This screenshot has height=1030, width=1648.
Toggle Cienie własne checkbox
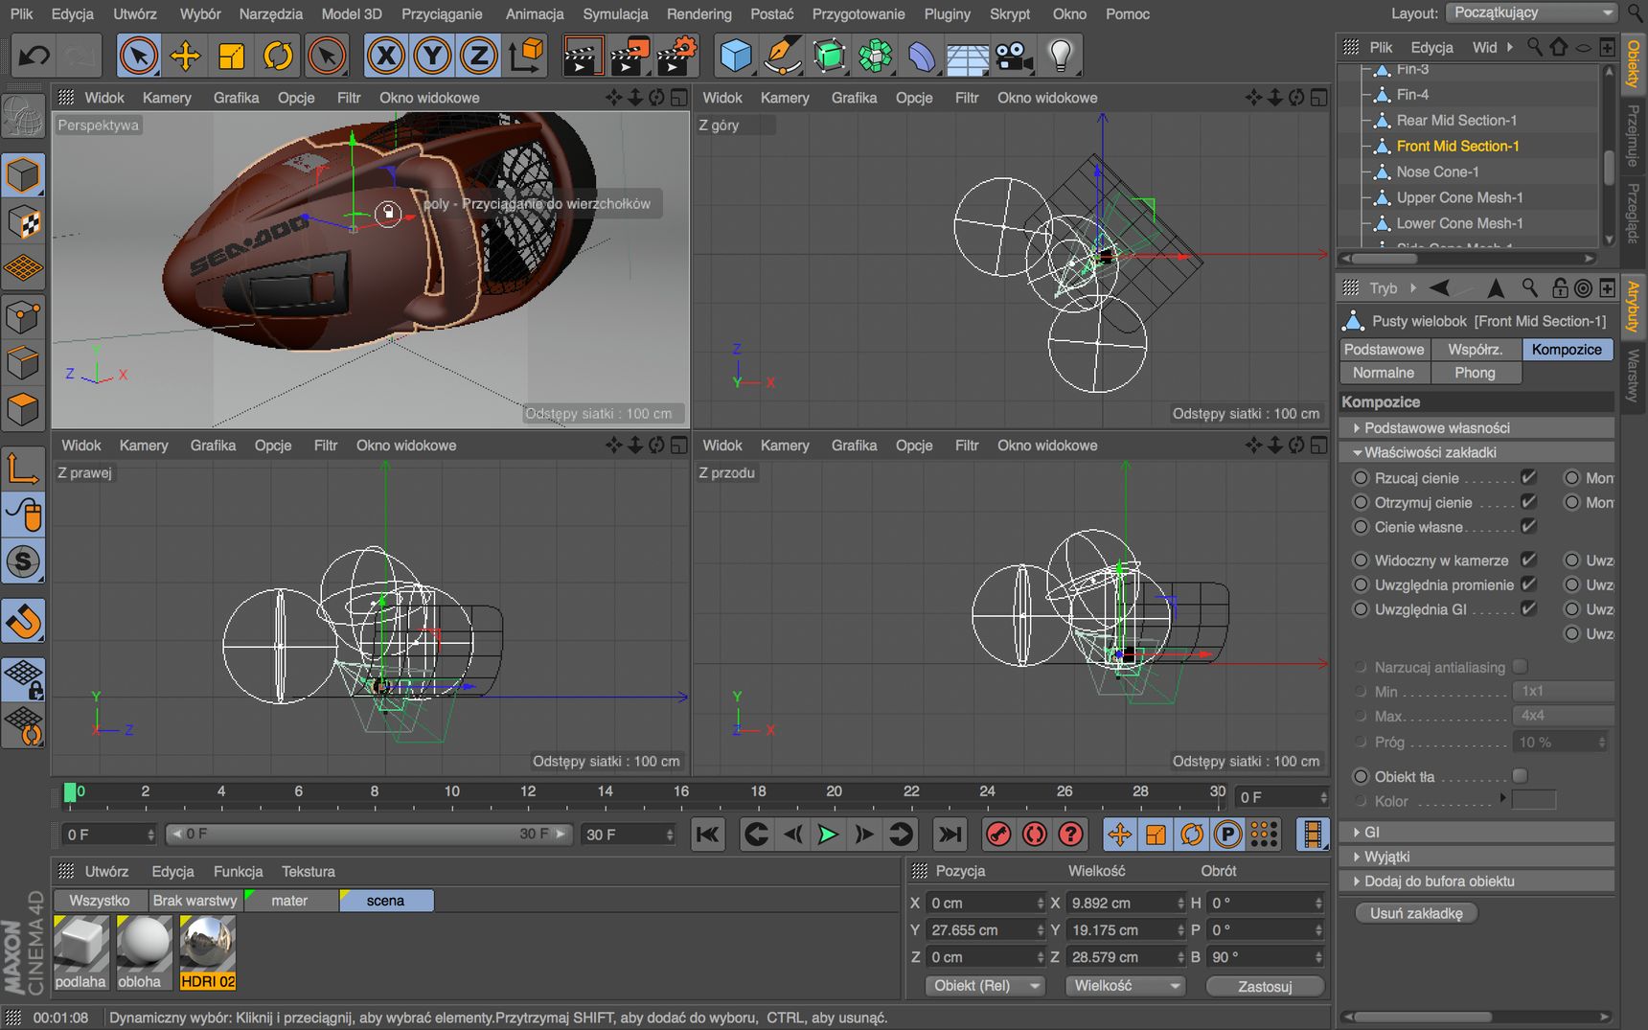pos(1529,526)
